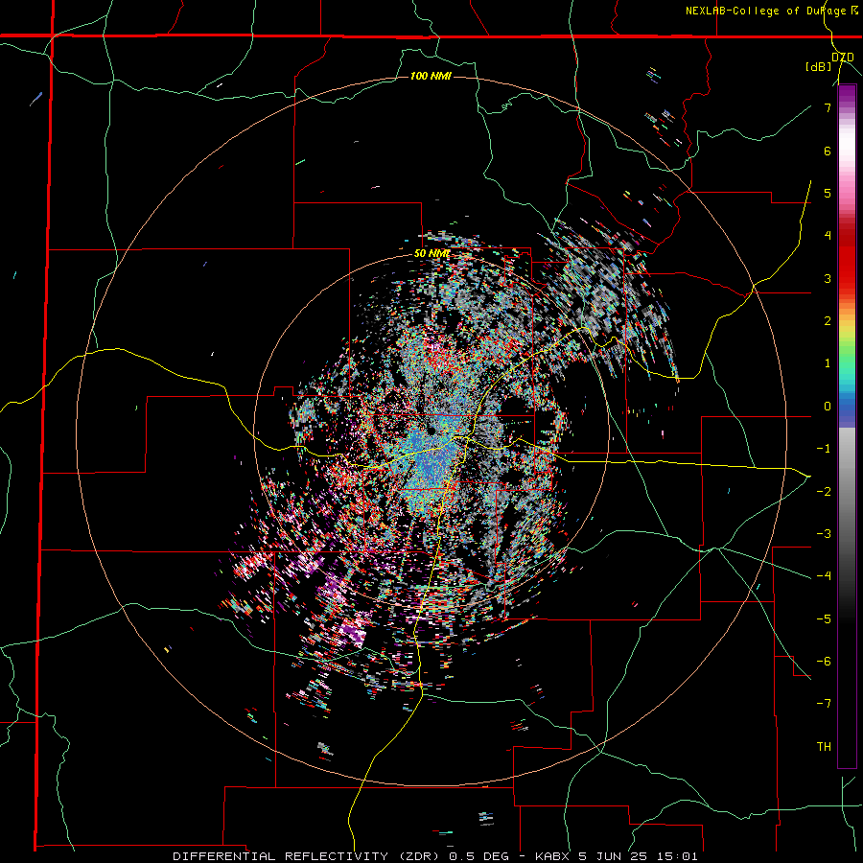Select the -7 tick value on dB scale

[x=824, y=704]
